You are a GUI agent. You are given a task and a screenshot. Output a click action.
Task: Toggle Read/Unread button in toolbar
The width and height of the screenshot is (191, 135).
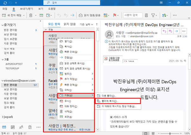coord(89,15)
